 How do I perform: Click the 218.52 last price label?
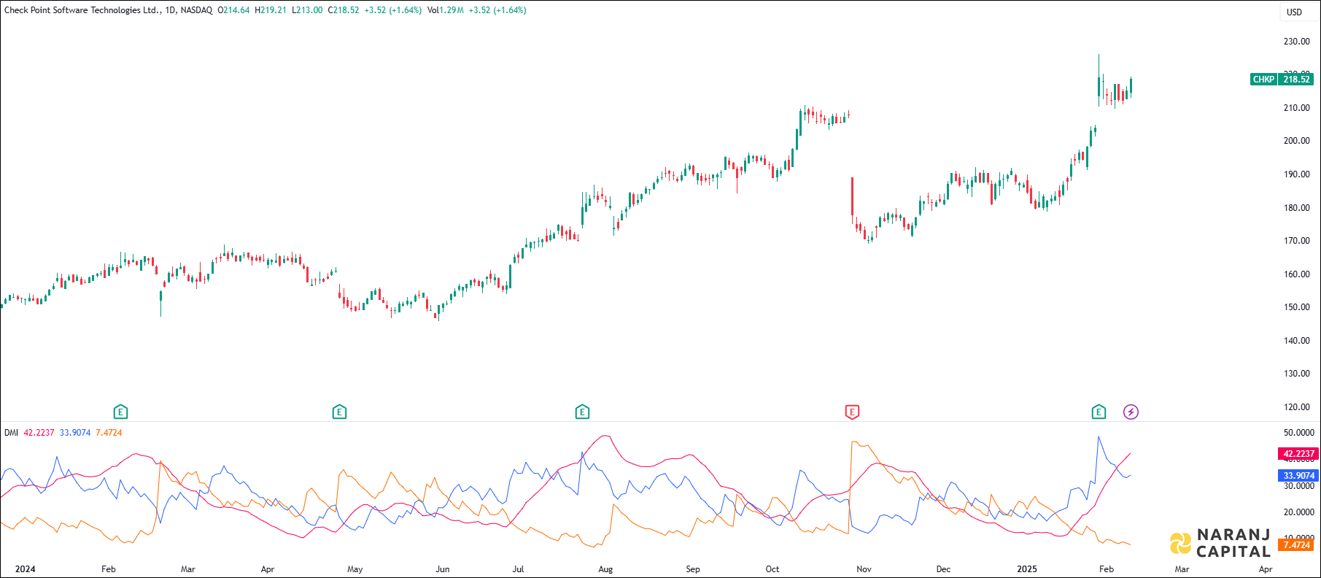[x=1296, y=80]
